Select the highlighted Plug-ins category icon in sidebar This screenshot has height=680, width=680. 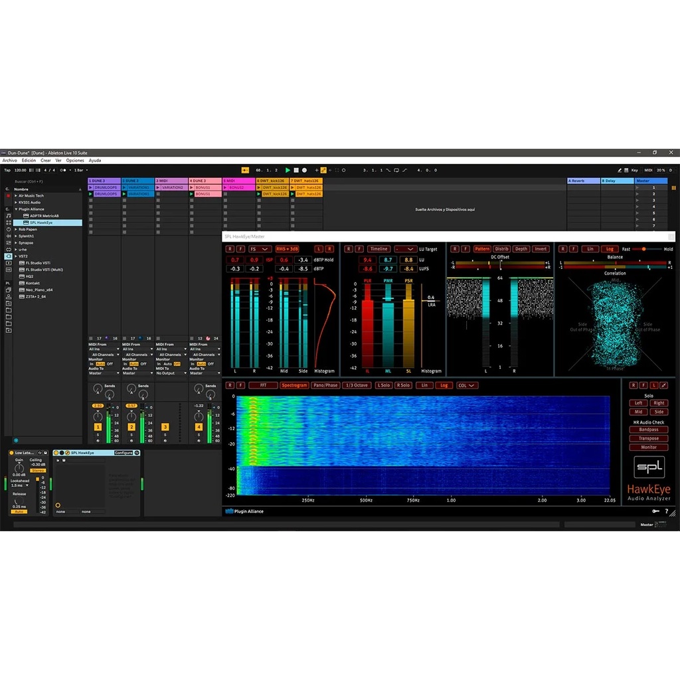(x=8, y=256)
